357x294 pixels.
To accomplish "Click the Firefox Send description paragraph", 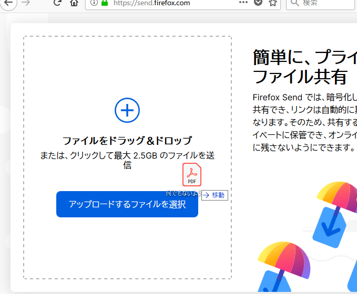I will tap(305, 122).
